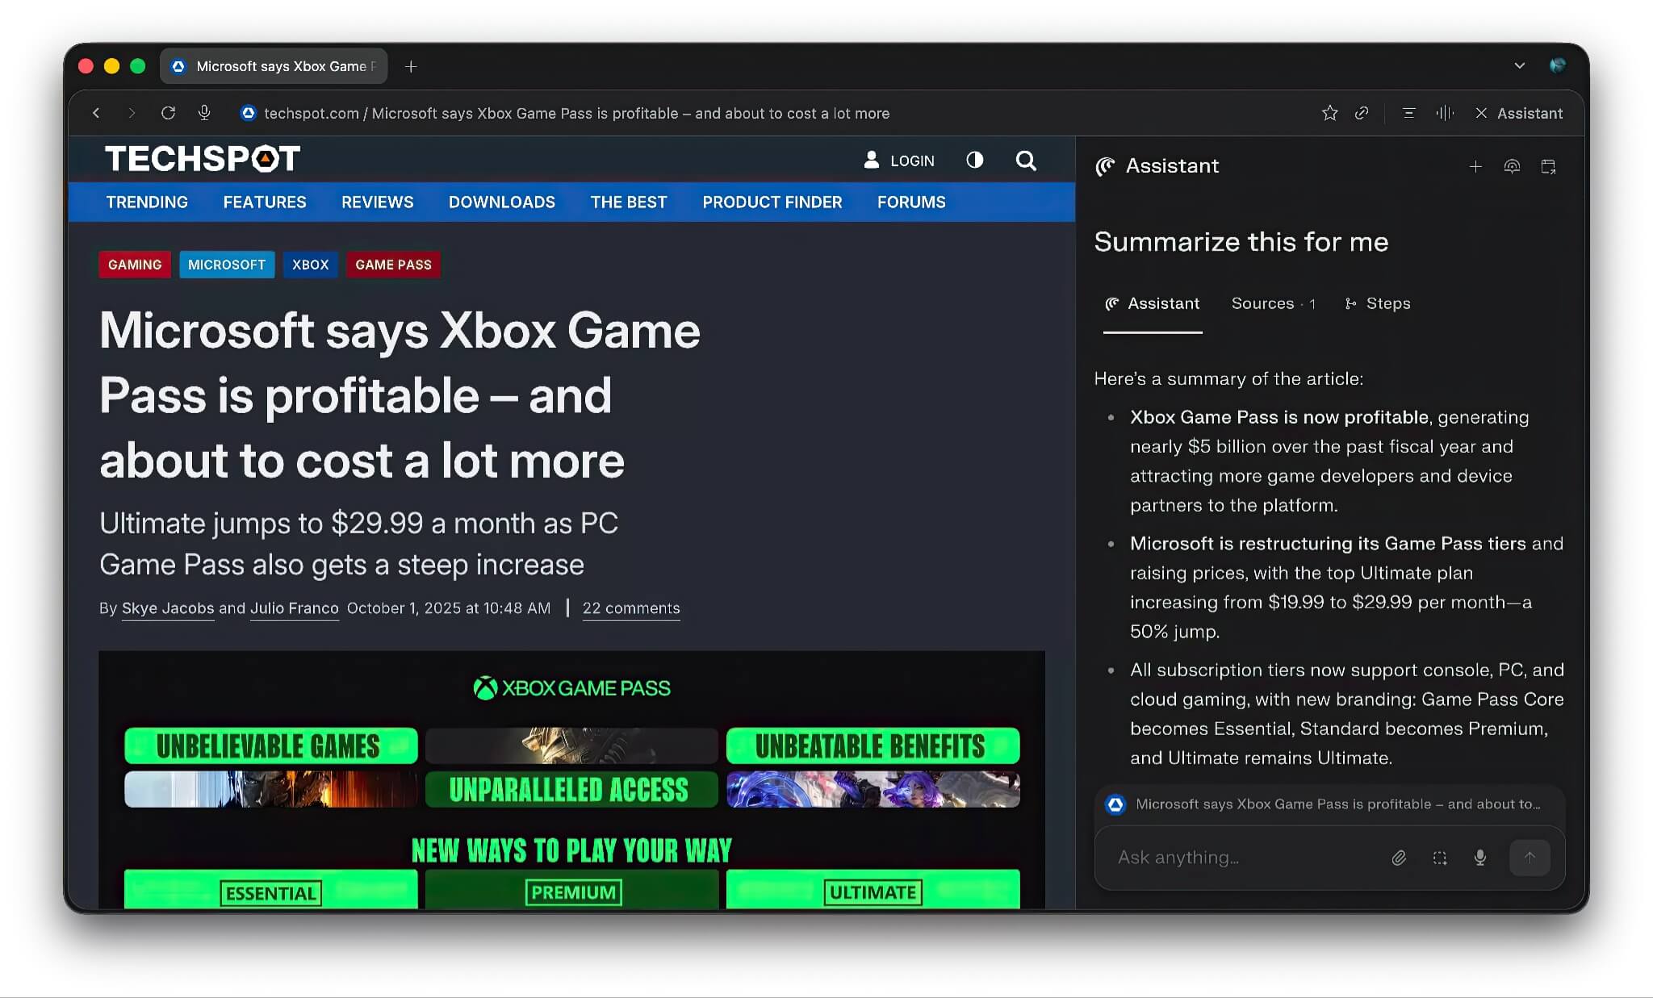The width and height of the screenshot is (1653, 998).
Task: Click the Game Pass tag
Action: point(393,265)
